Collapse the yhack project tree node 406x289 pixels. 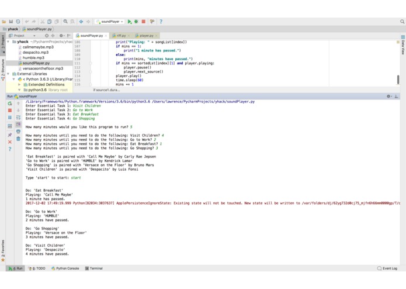(x=8, y=42)
